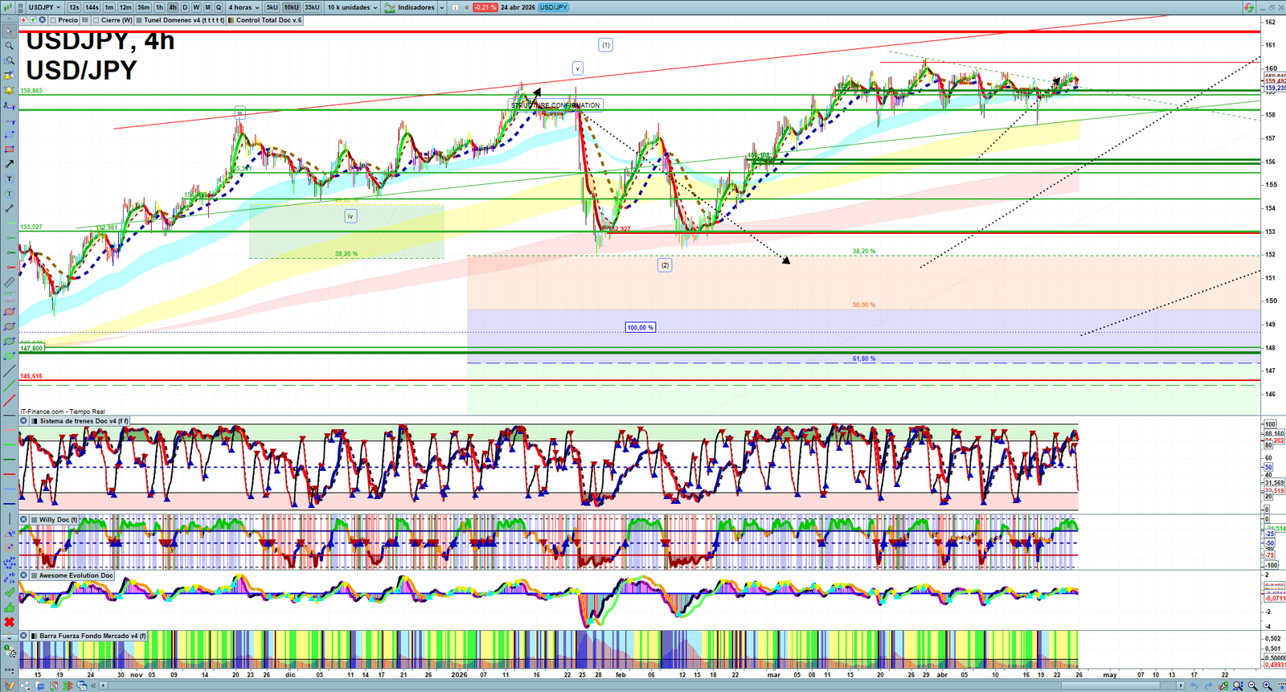Select the arrow cursor tool in the left toolbar
Viewport: 1286px width, 692px height.
(9, 31)
